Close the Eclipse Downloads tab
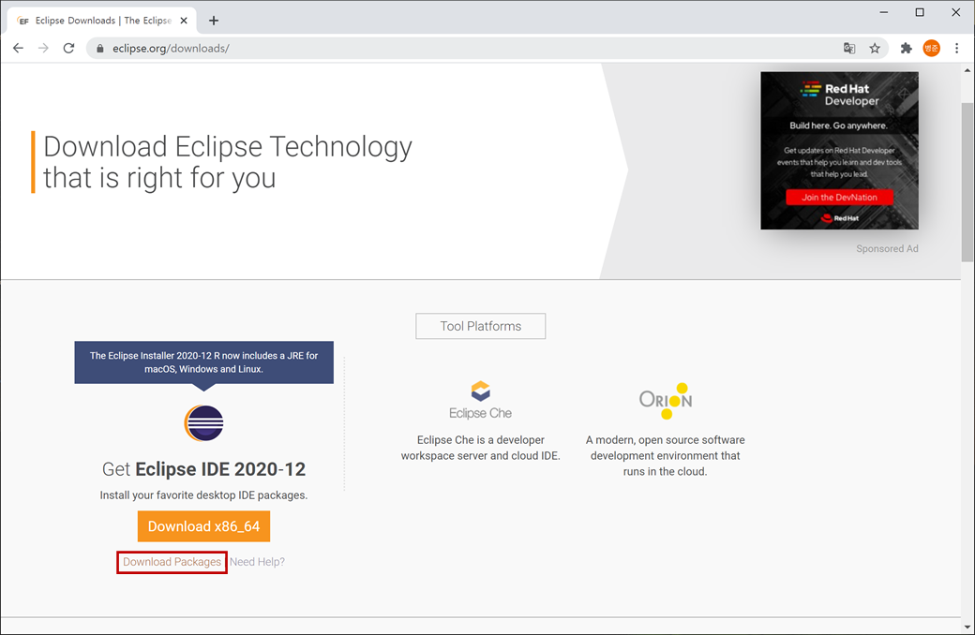 click(x=184, y=21)
